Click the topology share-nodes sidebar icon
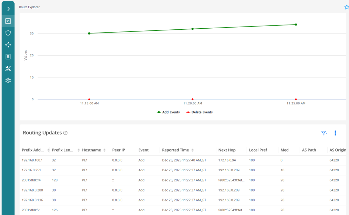The height and width of the screenshot is (215, 349). click(x=8, y=45)
